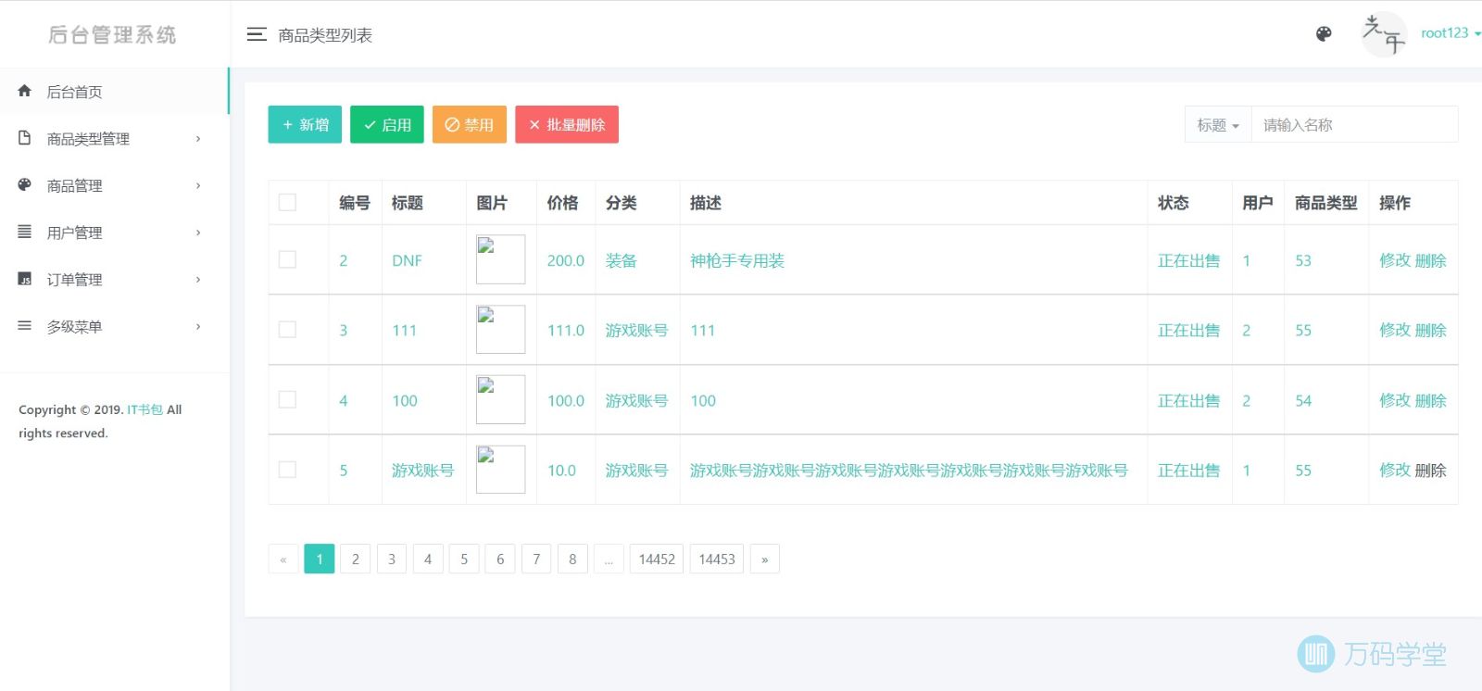The height and width of the screenshot is (691, 1482).
Task: Click 删除 in row 4
Action: coord(1430,400)
